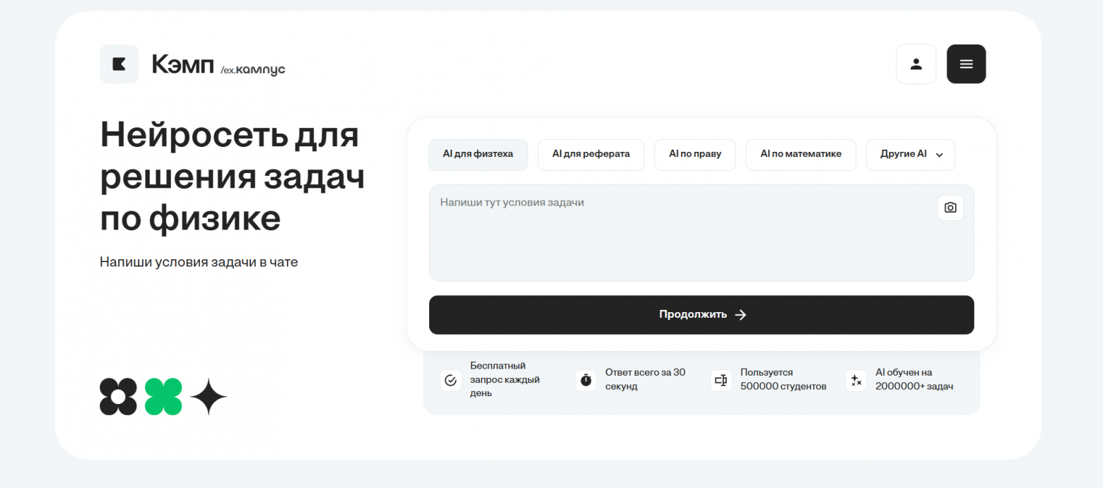Open the hamburger navigation menu
Image resolution: width=1103 pixels, height=488 pixels.
tap(966, 64)
